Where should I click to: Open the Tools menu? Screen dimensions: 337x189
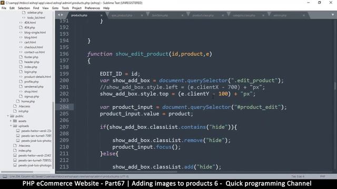point(65,8)
